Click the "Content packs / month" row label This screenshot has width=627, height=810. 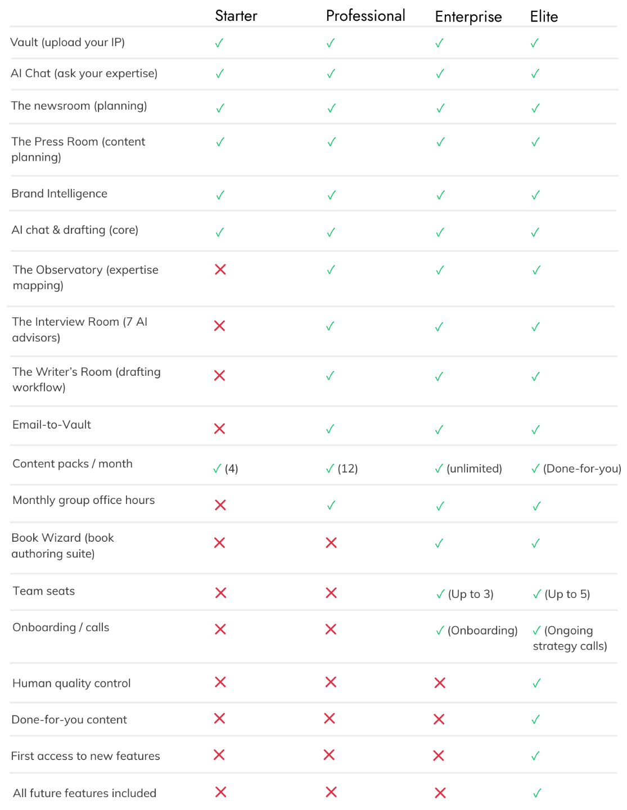tap(73, 463)
